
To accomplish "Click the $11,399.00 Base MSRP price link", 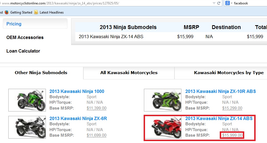I will tap(96, 108).
